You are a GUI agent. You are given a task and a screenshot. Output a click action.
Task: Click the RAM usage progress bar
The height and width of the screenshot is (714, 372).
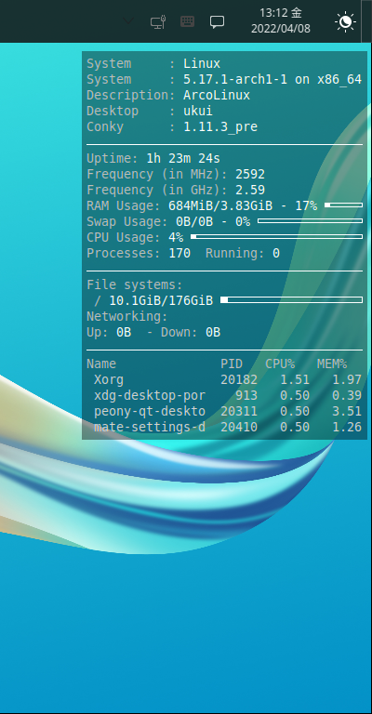[343, 205]
